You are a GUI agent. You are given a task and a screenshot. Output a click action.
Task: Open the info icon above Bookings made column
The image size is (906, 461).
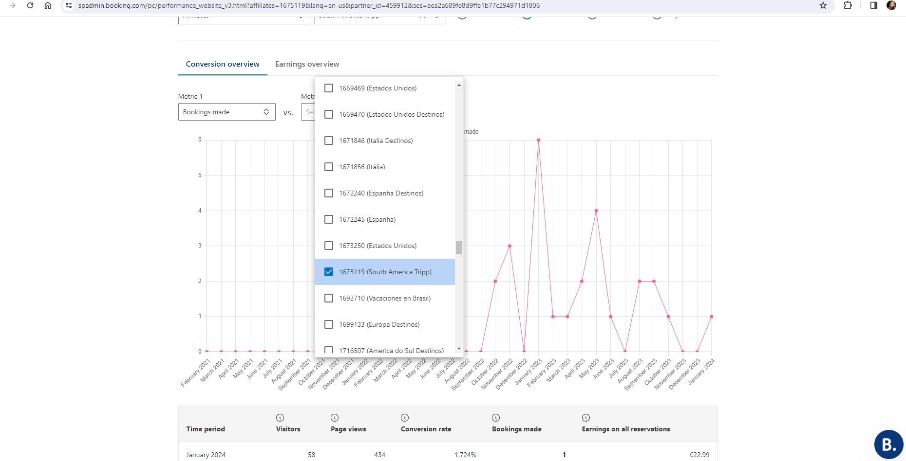pos(496,418)
